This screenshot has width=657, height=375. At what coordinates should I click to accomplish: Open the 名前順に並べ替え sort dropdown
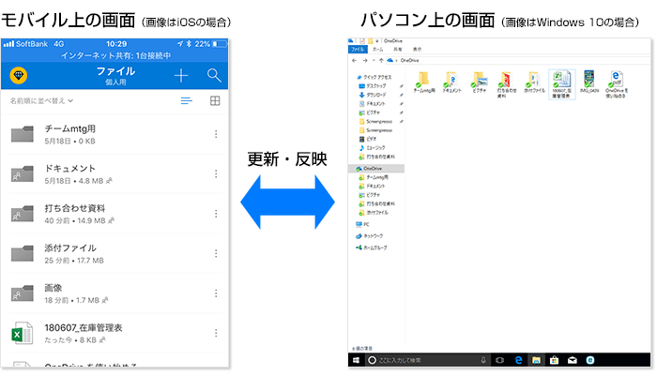[x=41, y=101]
